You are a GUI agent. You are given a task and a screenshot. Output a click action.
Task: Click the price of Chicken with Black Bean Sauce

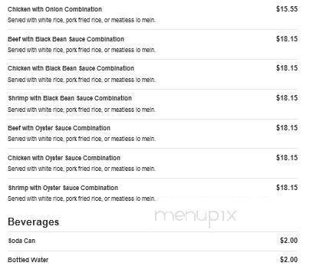[x=287, y=68]
